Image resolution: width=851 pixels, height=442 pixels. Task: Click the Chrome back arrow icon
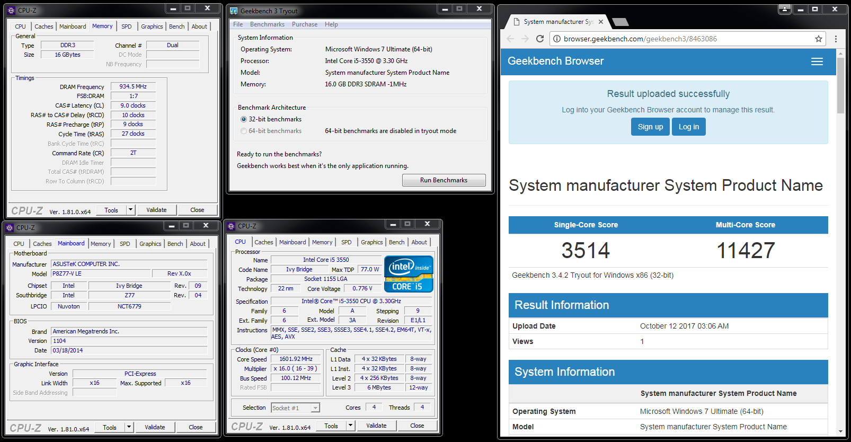click(x=510, y=39)
